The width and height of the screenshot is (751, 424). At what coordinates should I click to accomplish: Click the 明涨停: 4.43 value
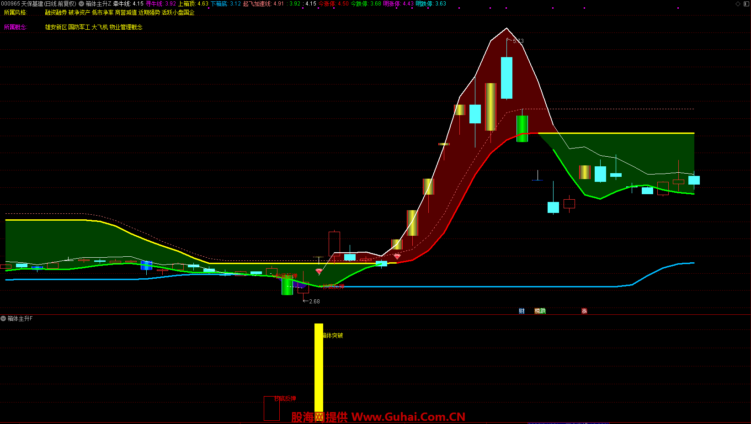click(x=399, y=4)
